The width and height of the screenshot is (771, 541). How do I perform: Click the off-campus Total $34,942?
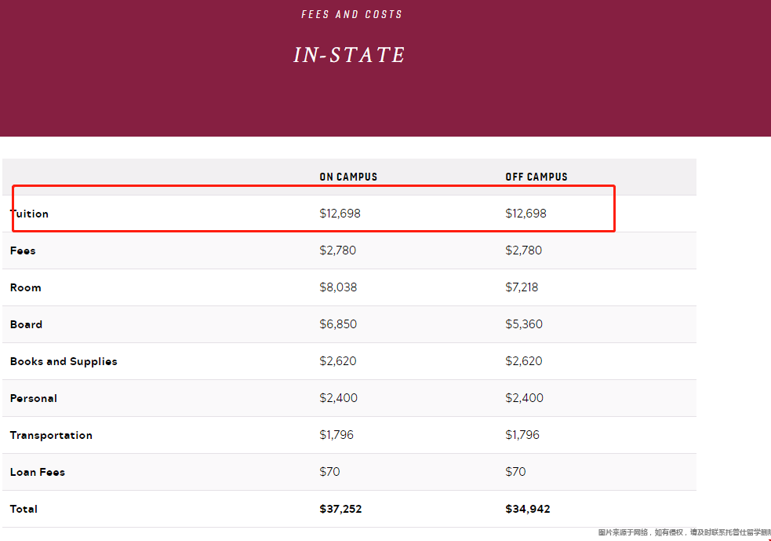[x=528, y=509]
